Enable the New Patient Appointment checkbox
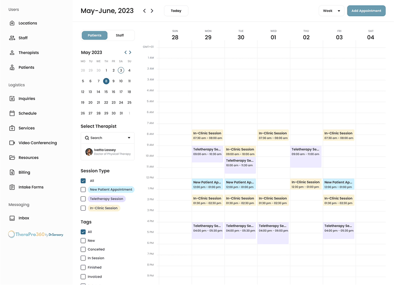Image resolution: width=394 pixels, height=285 pixels. [83, 189]
